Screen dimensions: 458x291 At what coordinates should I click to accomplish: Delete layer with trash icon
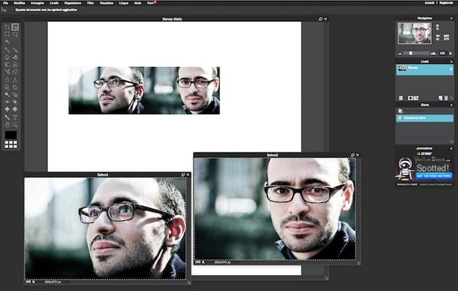point(446,98)
